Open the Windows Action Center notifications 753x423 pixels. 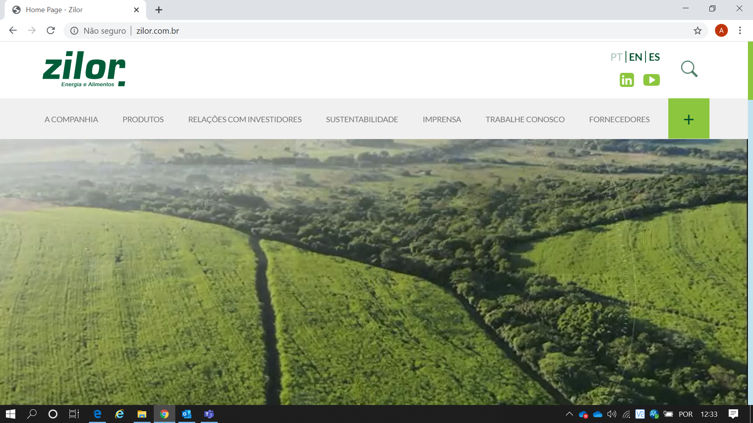point(733,414)
